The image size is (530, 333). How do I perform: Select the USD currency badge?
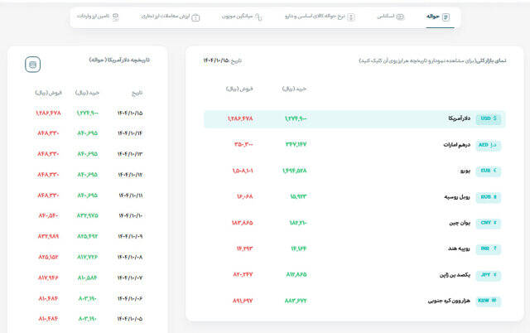click(488, 118)
